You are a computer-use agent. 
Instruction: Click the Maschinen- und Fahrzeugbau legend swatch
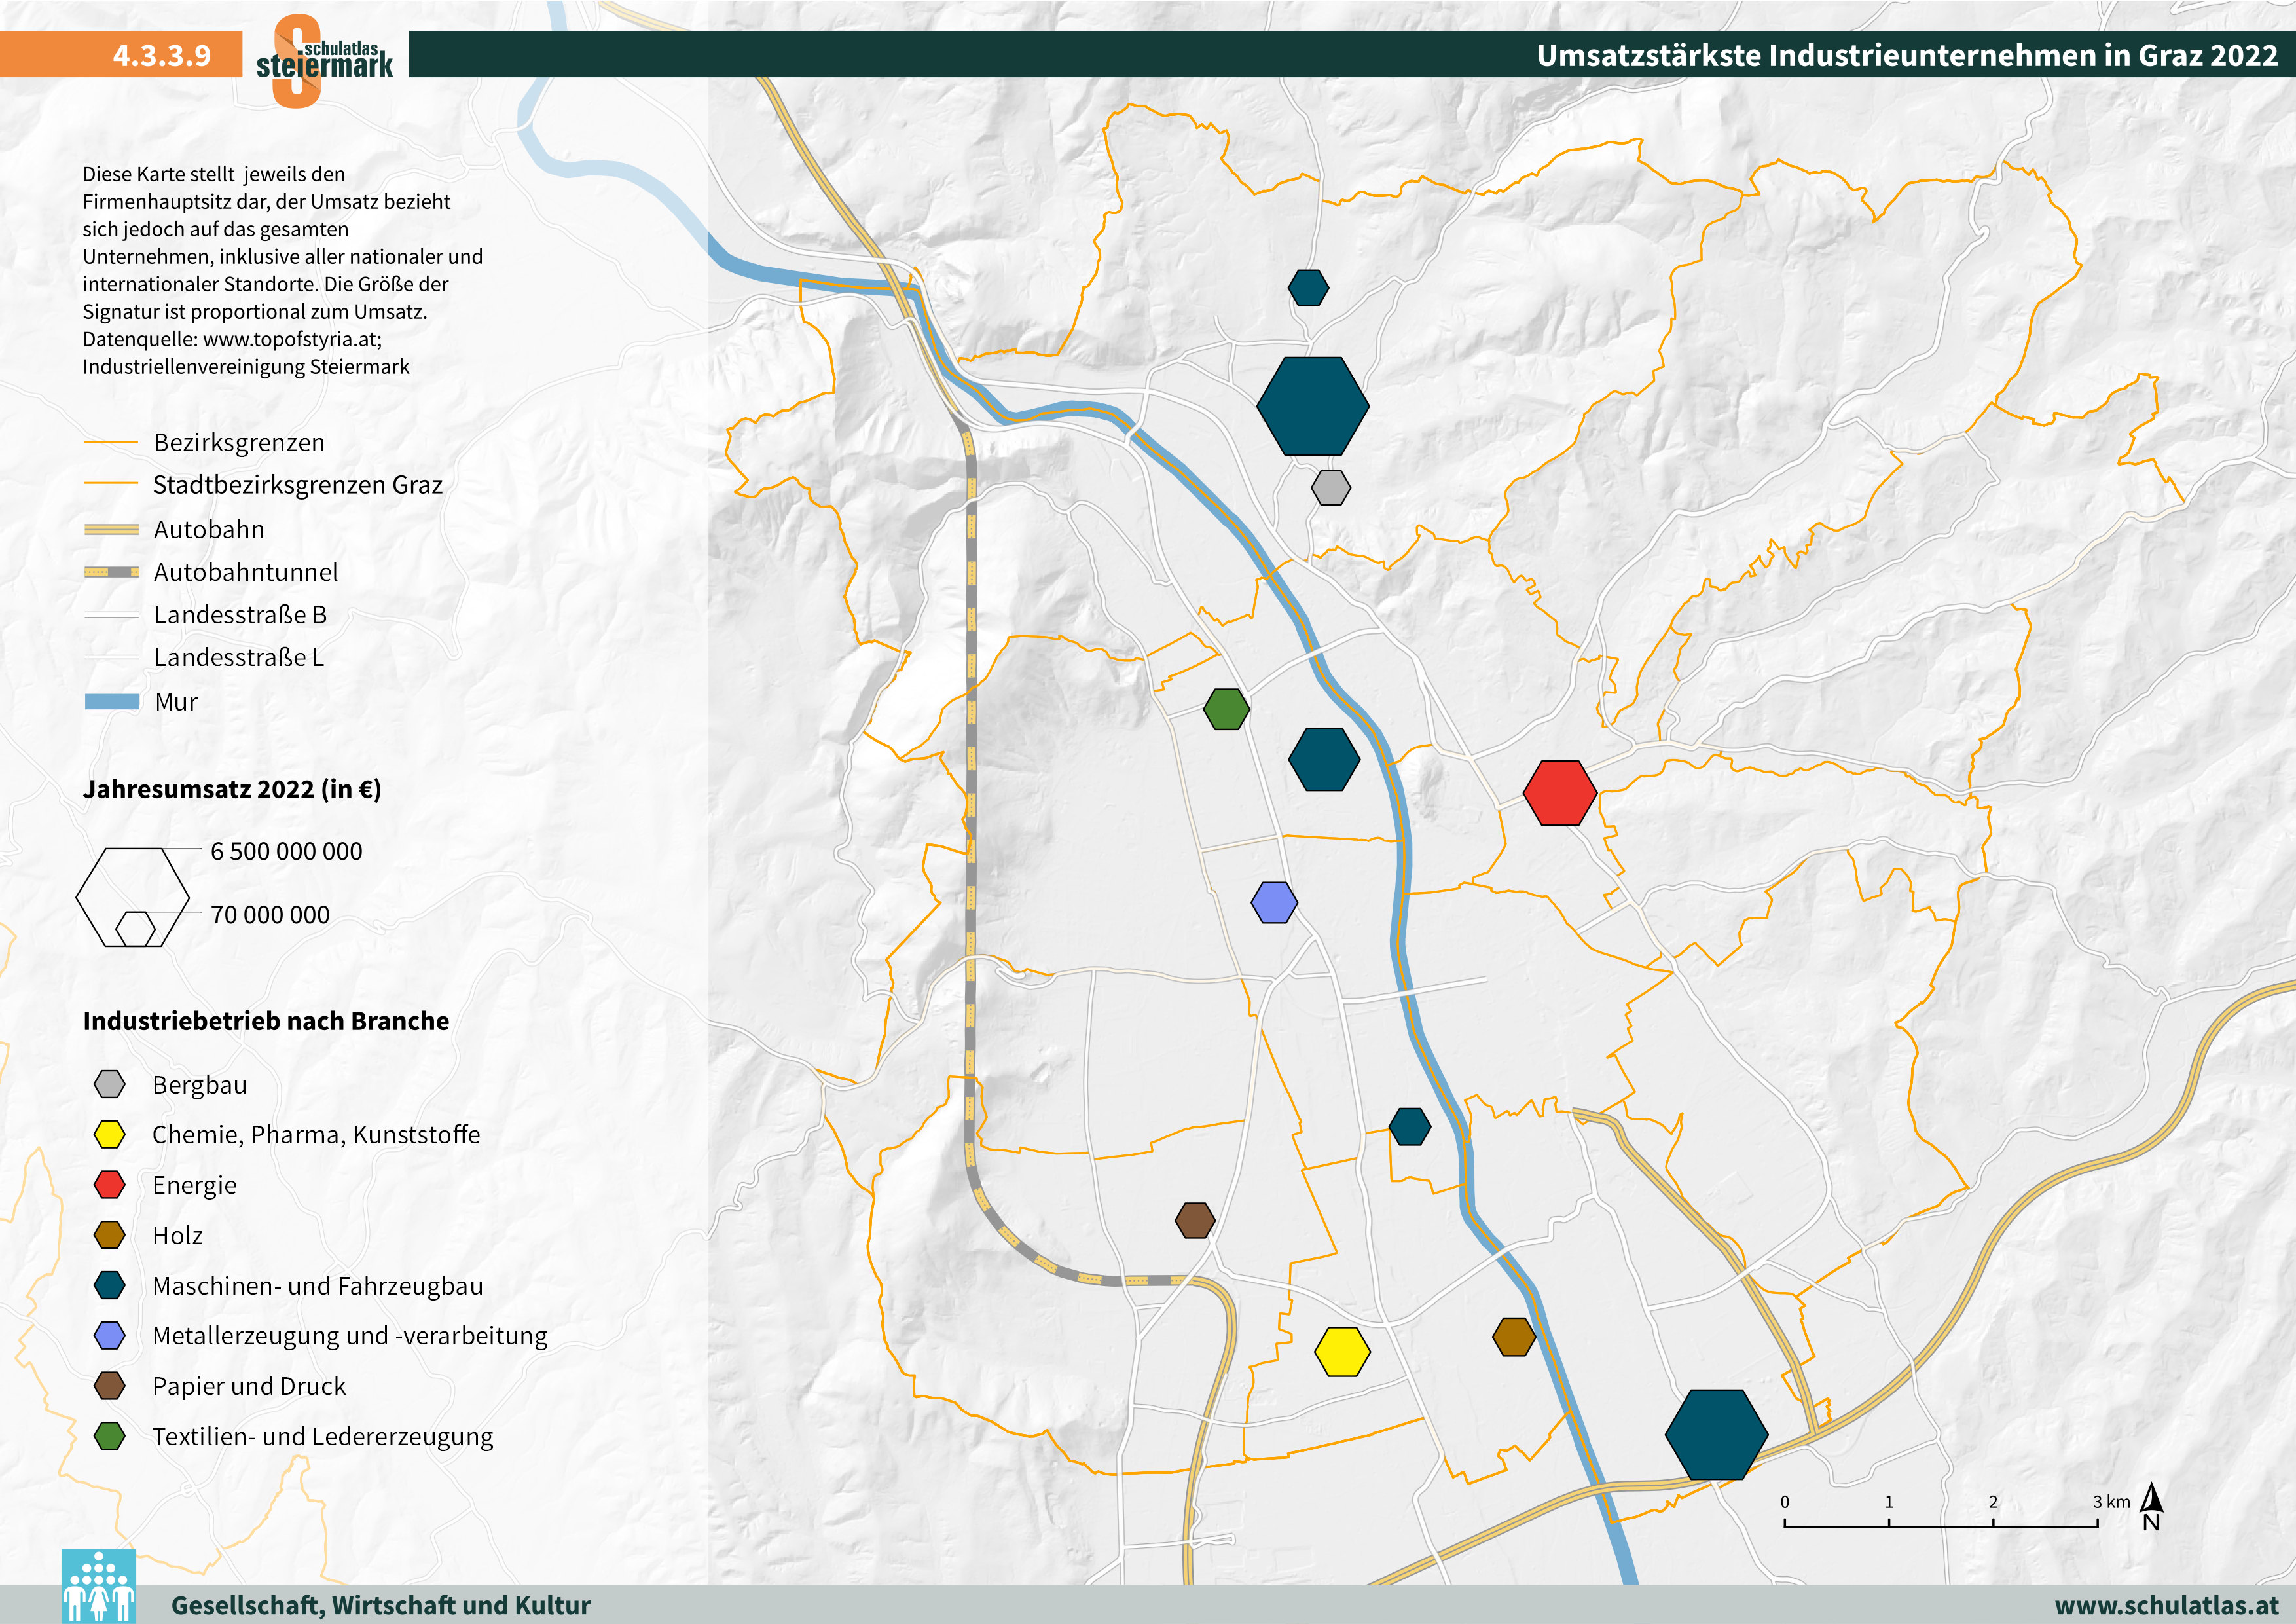tap(109, 1285)
